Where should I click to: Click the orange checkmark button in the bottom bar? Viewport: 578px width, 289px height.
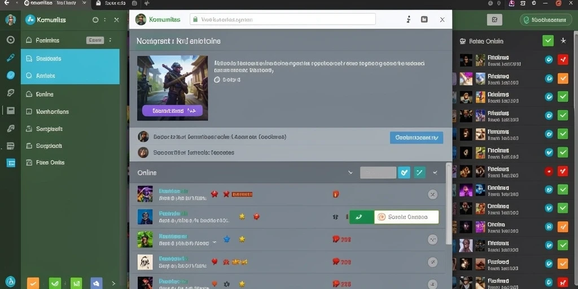33,283
